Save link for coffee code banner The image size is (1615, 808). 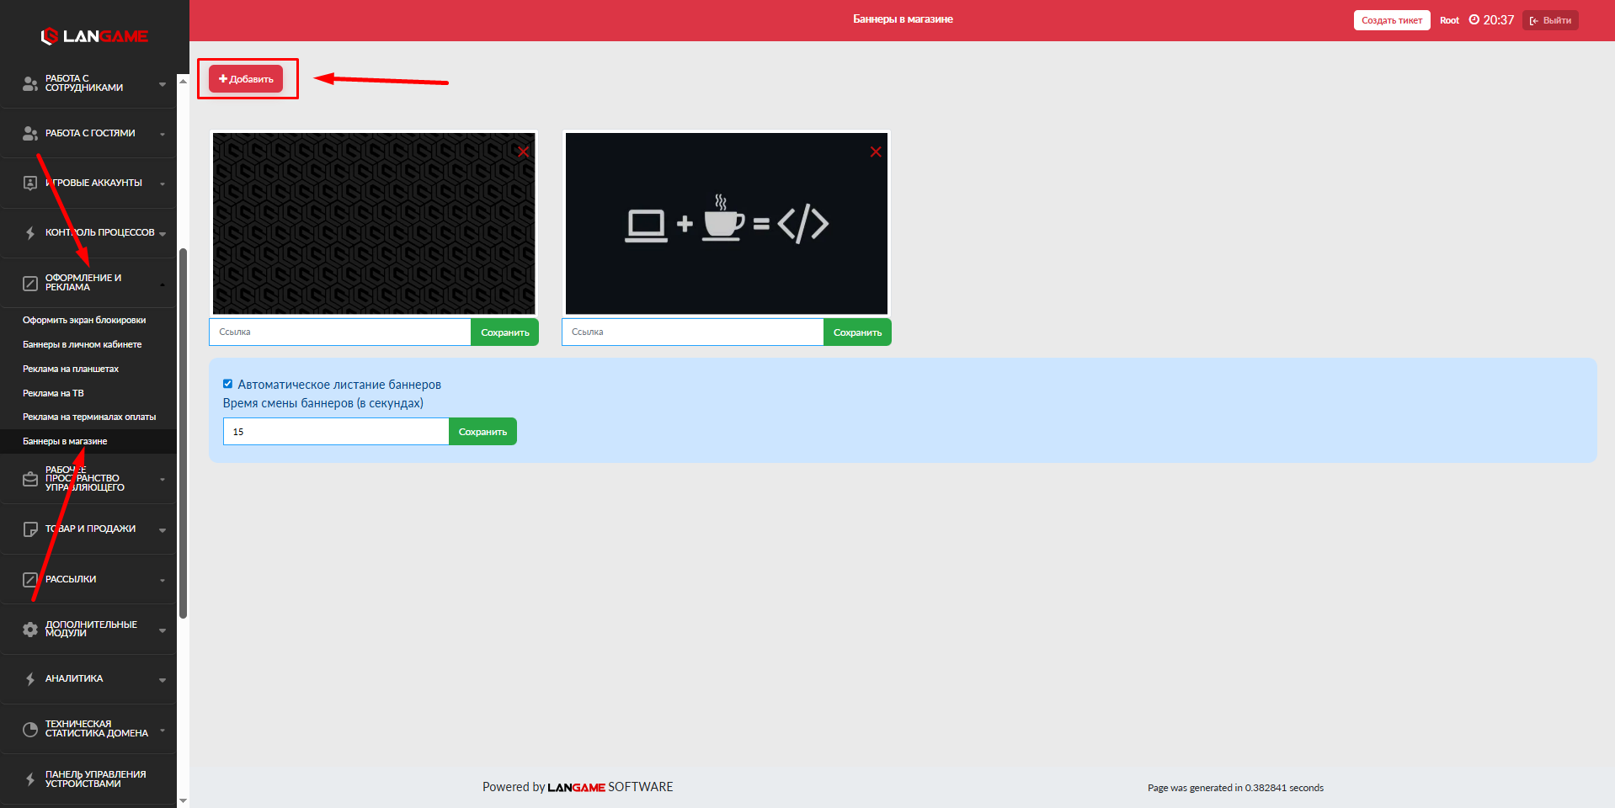tap(857, 332)
